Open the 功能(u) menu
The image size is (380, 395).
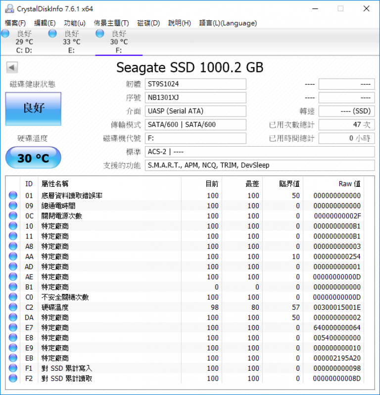[x=75, y=23]
